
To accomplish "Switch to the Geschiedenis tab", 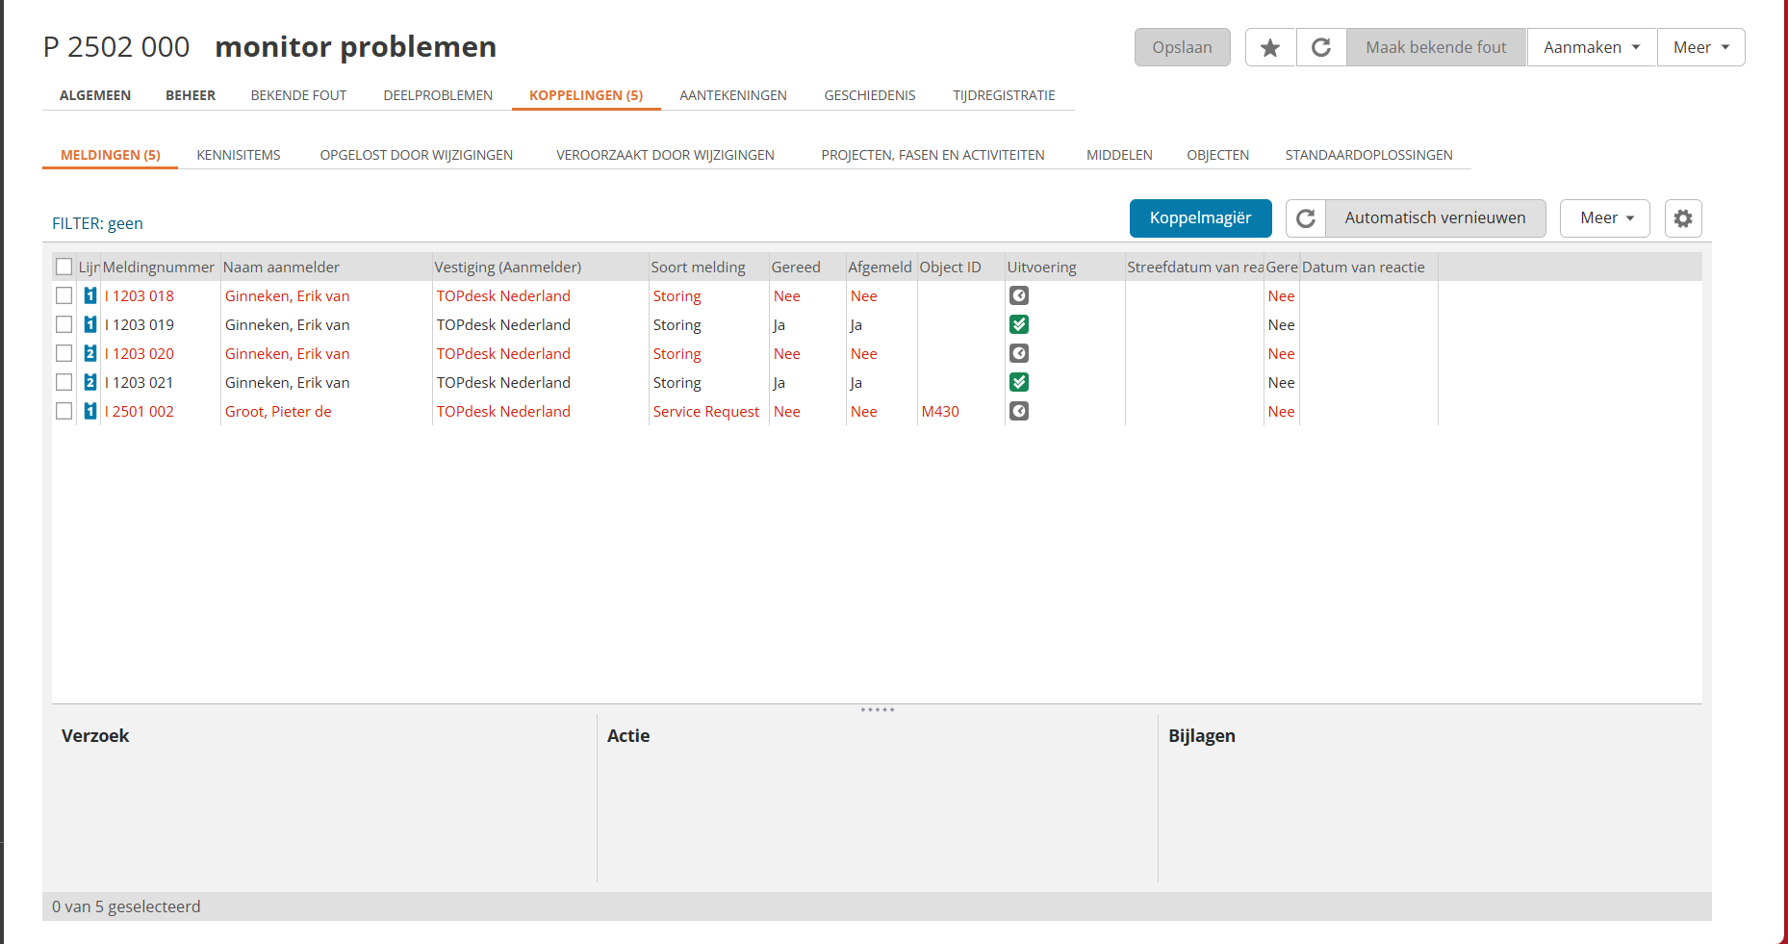I will pyautogui.click(x=869, y=95).
